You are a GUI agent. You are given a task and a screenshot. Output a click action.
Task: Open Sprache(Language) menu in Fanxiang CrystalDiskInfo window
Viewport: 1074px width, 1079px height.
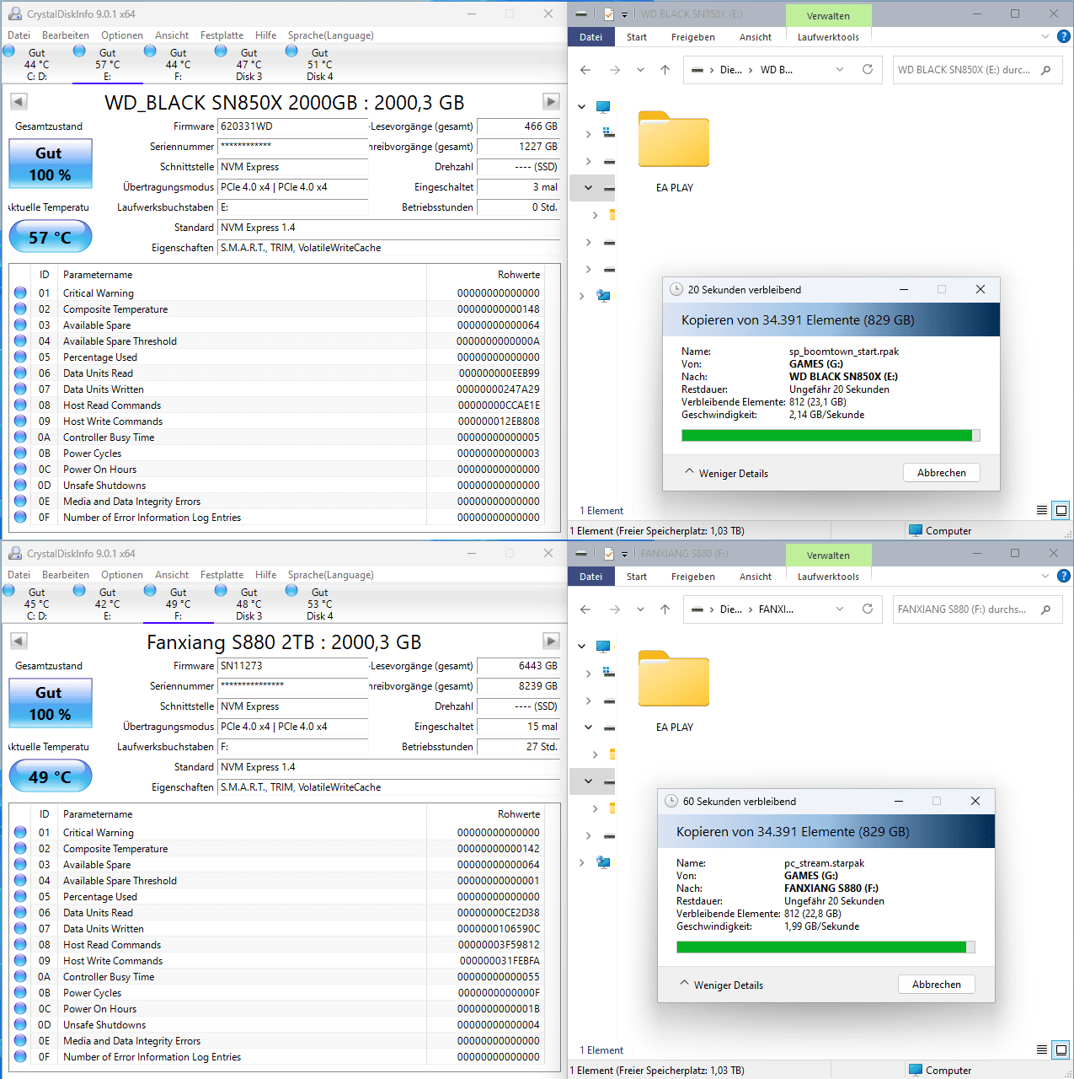[x=330, y=575]
